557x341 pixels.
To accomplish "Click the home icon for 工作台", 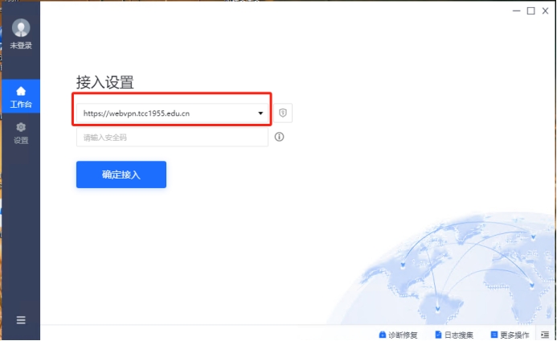I will click(21, 91).
